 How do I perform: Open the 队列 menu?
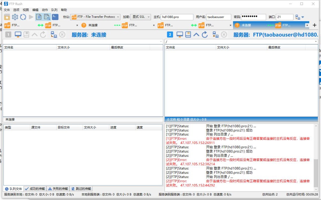coord(54,10)
